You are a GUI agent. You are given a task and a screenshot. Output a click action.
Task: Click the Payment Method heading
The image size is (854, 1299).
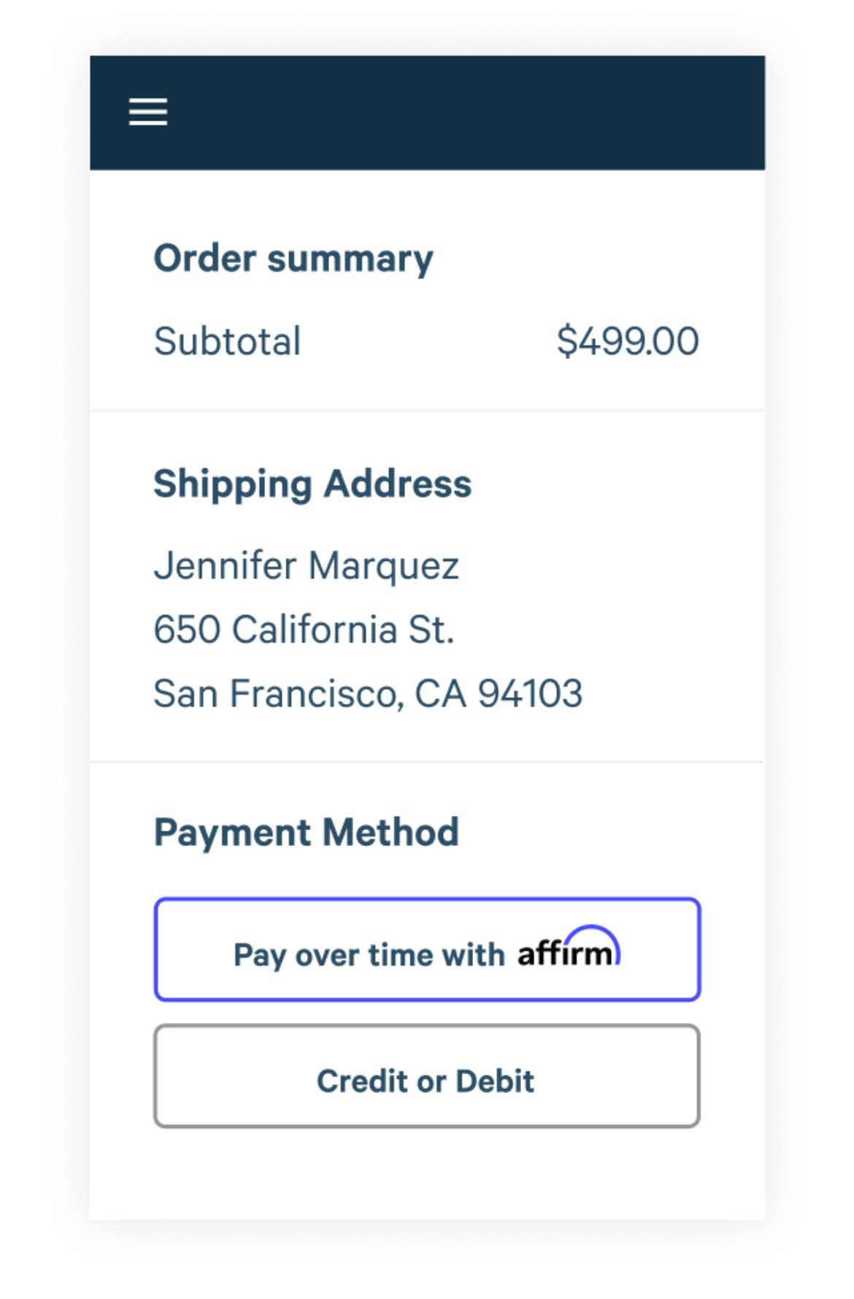pos(307,832)
